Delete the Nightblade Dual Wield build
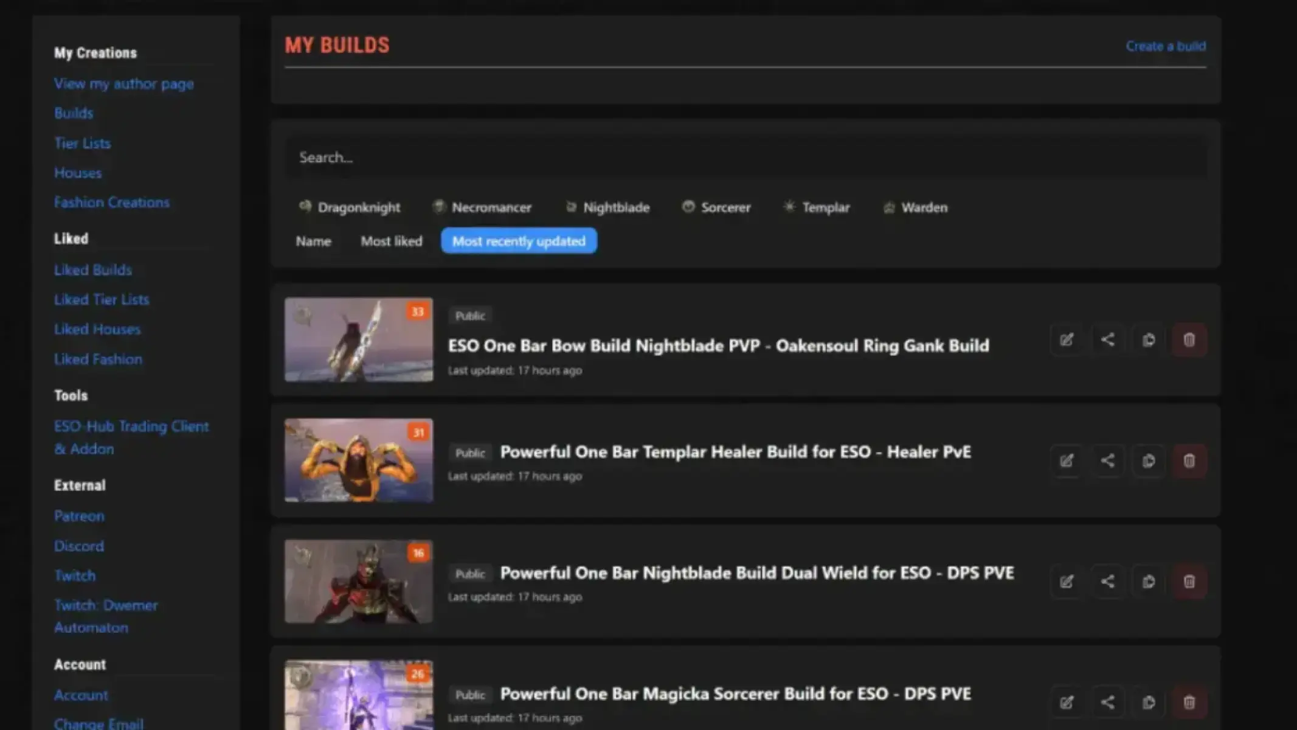The image size is (1297, 730). coord(1189,582)
